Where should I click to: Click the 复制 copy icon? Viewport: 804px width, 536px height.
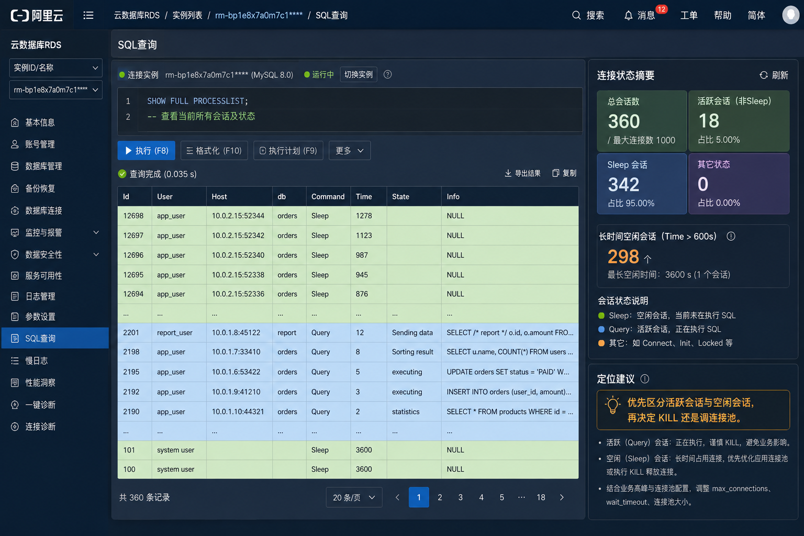point(556,173)
